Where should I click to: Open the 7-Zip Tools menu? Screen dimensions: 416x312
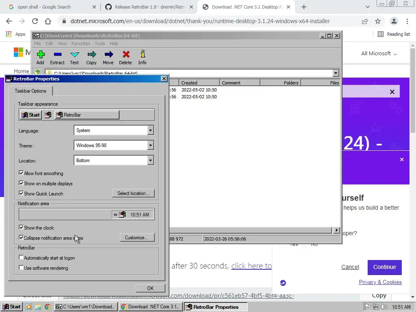click(100, 43)
